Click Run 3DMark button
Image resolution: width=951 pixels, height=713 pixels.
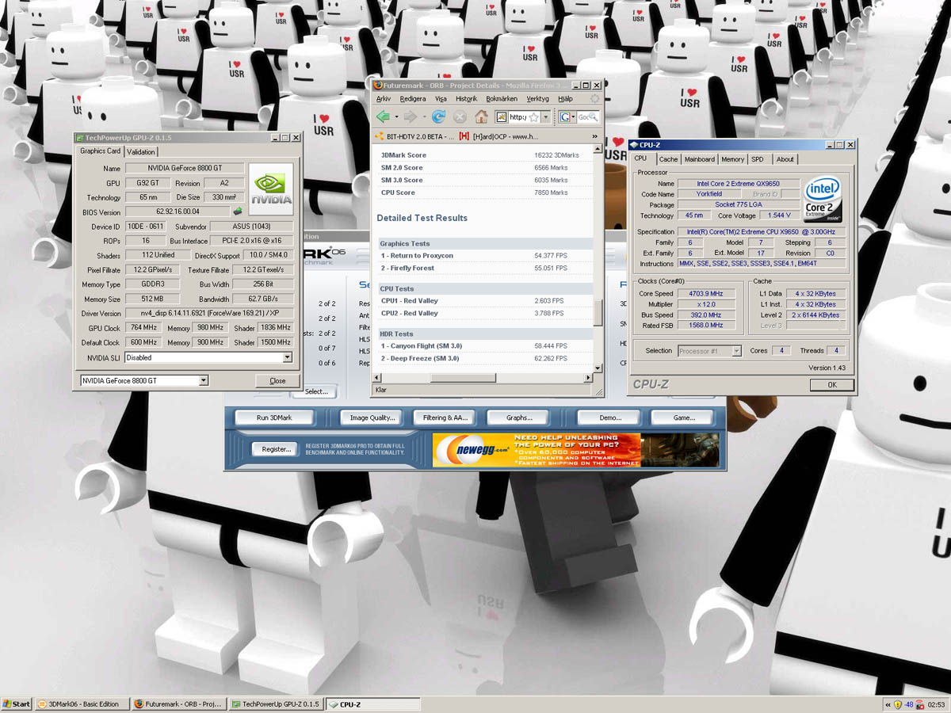tap(273, 418)
